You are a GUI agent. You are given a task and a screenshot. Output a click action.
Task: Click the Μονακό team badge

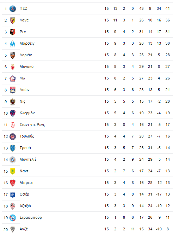(13, 67)
